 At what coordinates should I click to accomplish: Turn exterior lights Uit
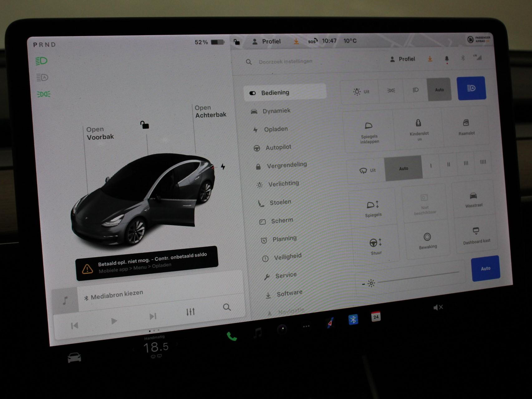(x=361, y=92)
